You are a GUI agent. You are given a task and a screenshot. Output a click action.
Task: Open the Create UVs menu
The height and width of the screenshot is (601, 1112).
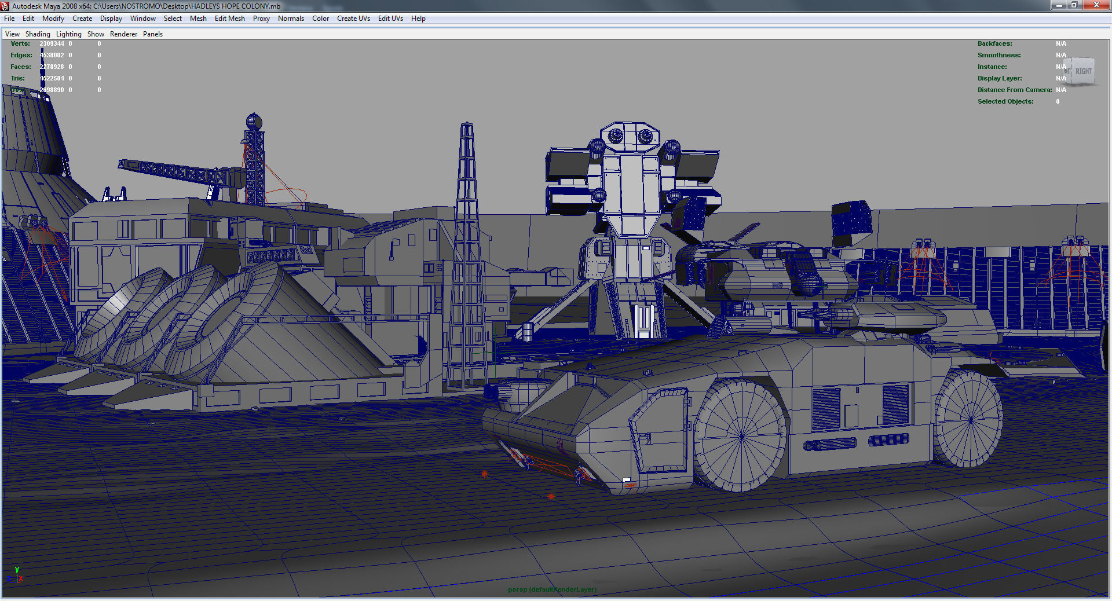tap(353, 19)
